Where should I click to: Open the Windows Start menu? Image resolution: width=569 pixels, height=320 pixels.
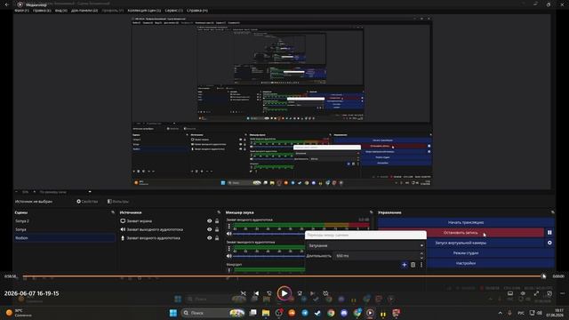(x=173, y=313)
